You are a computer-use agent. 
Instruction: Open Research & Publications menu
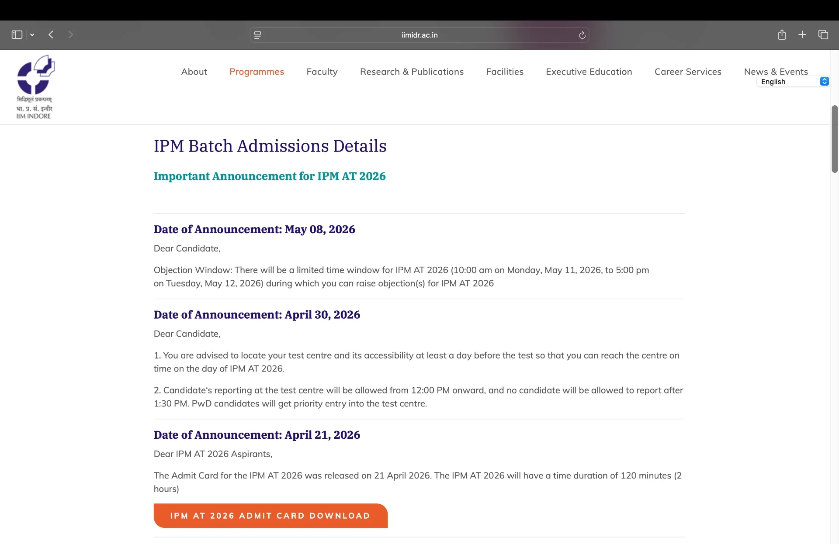coord(412,72)
